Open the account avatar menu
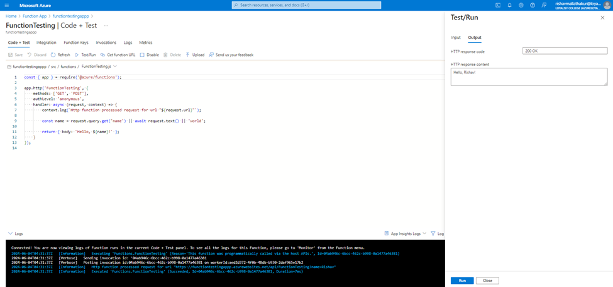613x287 pixels. click(x=606, y=5)
